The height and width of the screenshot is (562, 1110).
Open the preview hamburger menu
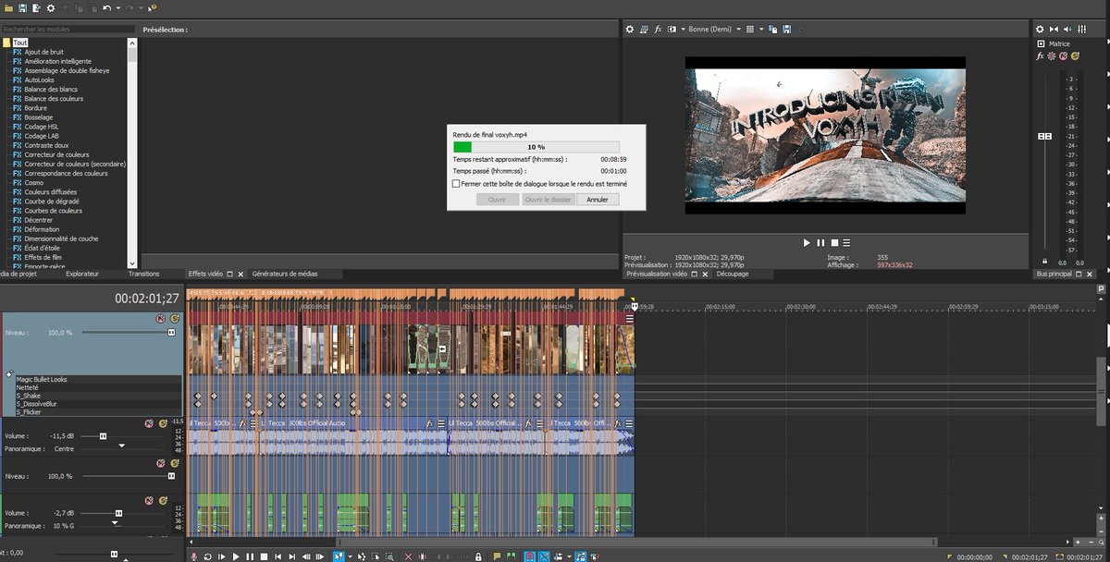[x=846, y=242]
